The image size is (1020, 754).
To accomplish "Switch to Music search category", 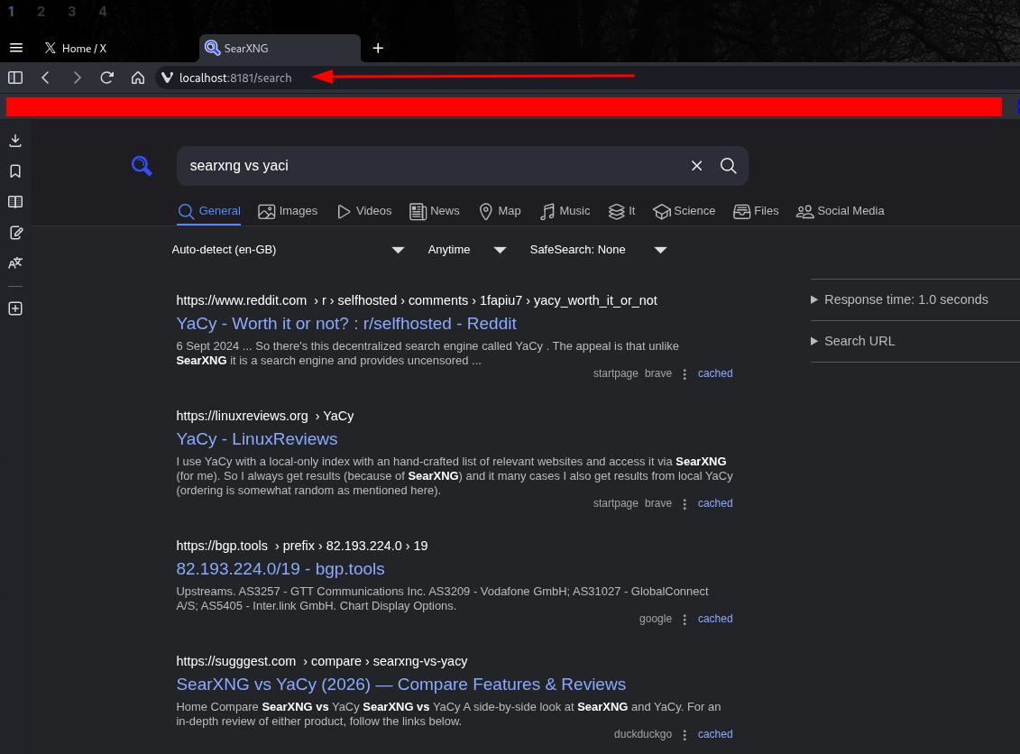I will coord(565,211).
